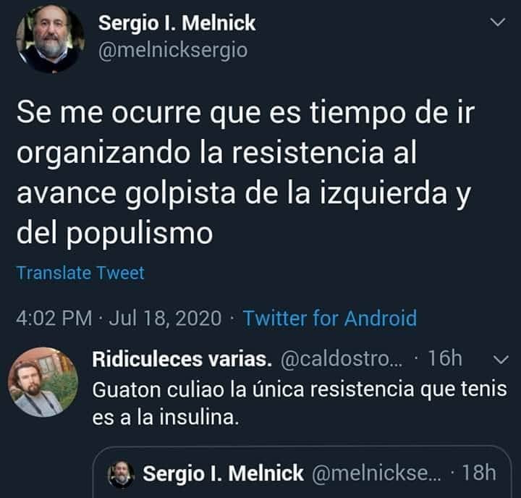This screenshot has width=521, height=498.
Task: Click the 18h quoted tweet timestamp
Action: [x=479, y=473]
